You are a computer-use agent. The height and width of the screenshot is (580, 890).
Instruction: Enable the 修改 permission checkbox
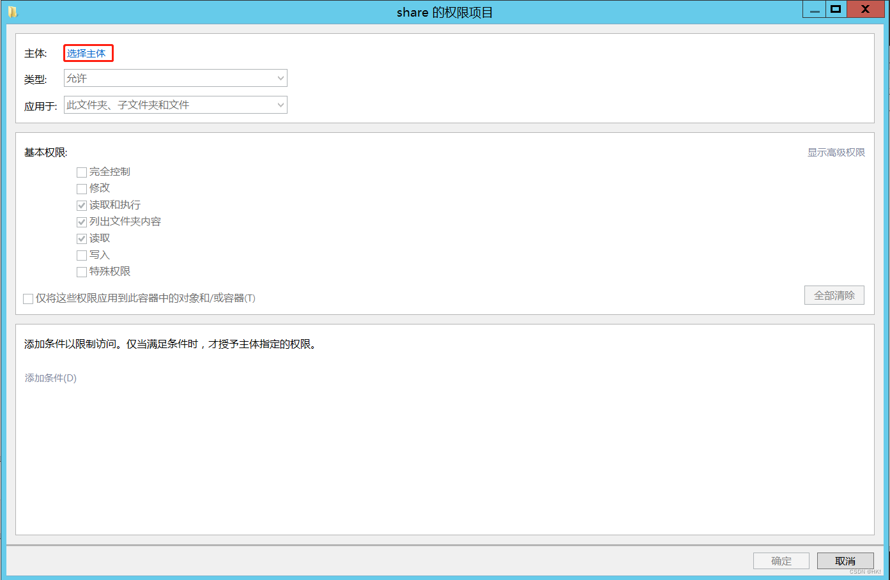point(82,188)
